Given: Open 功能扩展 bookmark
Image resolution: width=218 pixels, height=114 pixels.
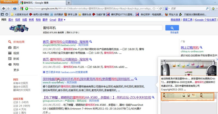Looking at the screenshot, I should point(99,14).
